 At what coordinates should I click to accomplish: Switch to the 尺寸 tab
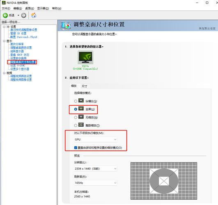85,86
